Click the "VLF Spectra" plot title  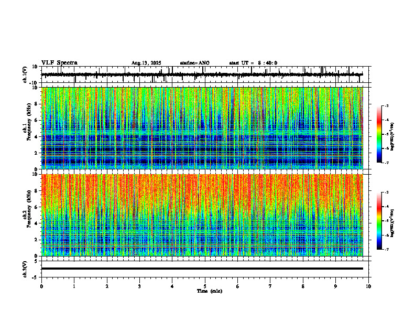click(x=59, y=63)
